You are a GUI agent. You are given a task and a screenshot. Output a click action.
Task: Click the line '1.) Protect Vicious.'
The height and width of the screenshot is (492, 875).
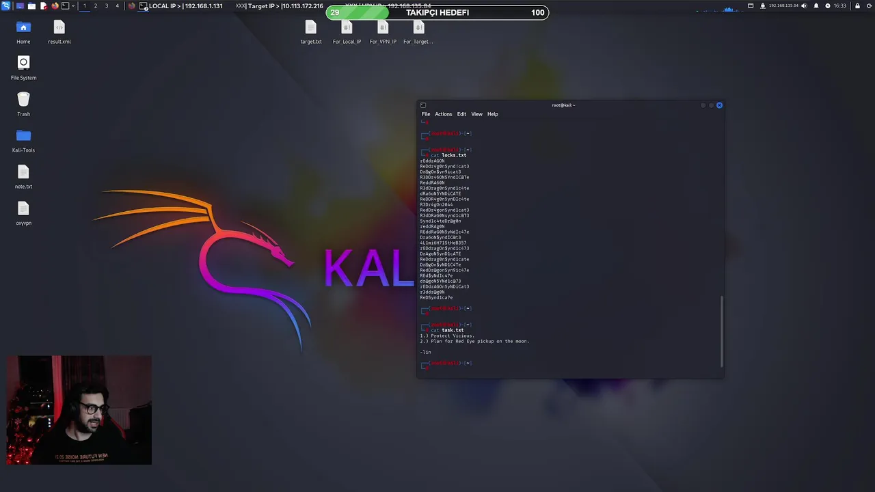(x=447, y=336)
